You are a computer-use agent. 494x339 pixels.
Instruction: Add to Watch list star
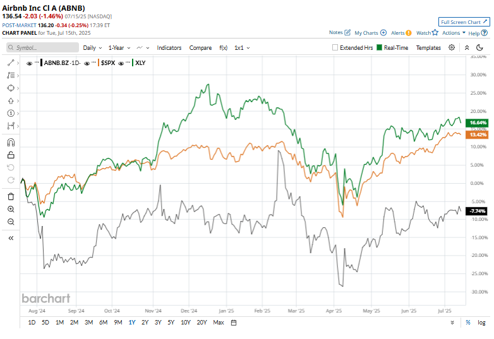(x=435, y=32)
